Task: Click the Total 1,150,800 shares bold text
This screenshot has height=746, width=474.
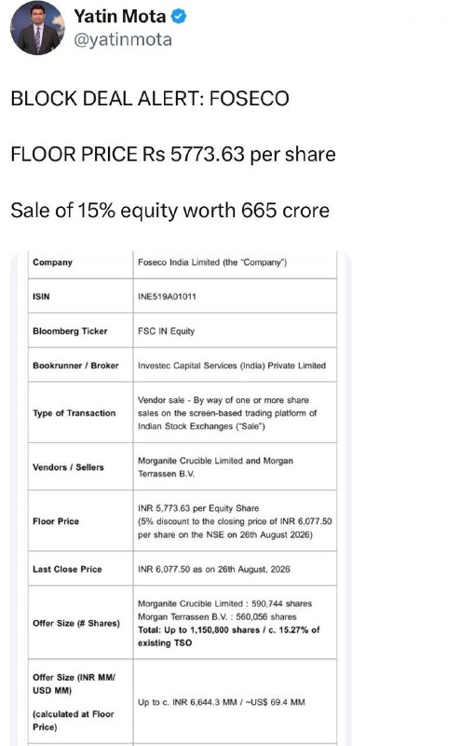Action: click(229, 636)
